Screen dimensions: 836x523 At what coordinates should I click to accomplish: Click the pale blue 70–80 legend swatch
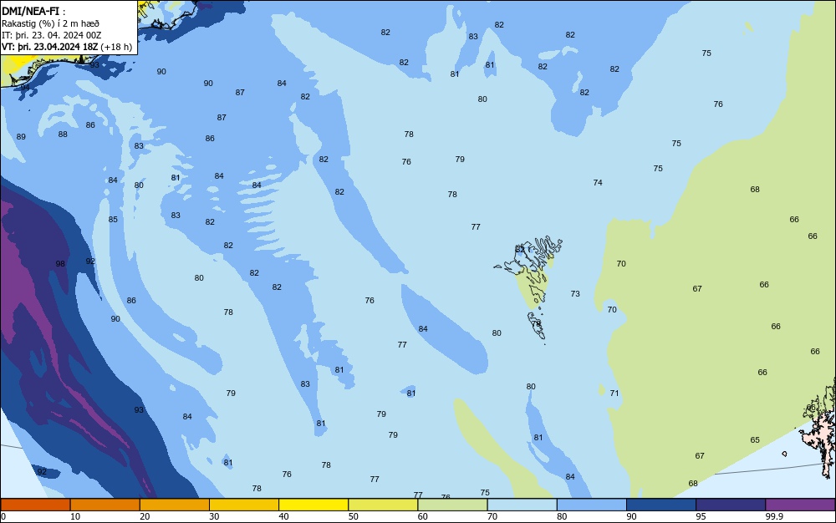522,505
